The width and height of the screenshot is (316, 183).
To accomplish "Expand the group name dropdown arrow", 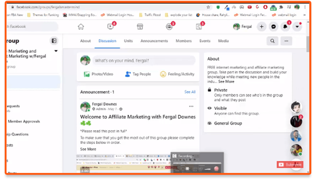I will coord(56,51).
